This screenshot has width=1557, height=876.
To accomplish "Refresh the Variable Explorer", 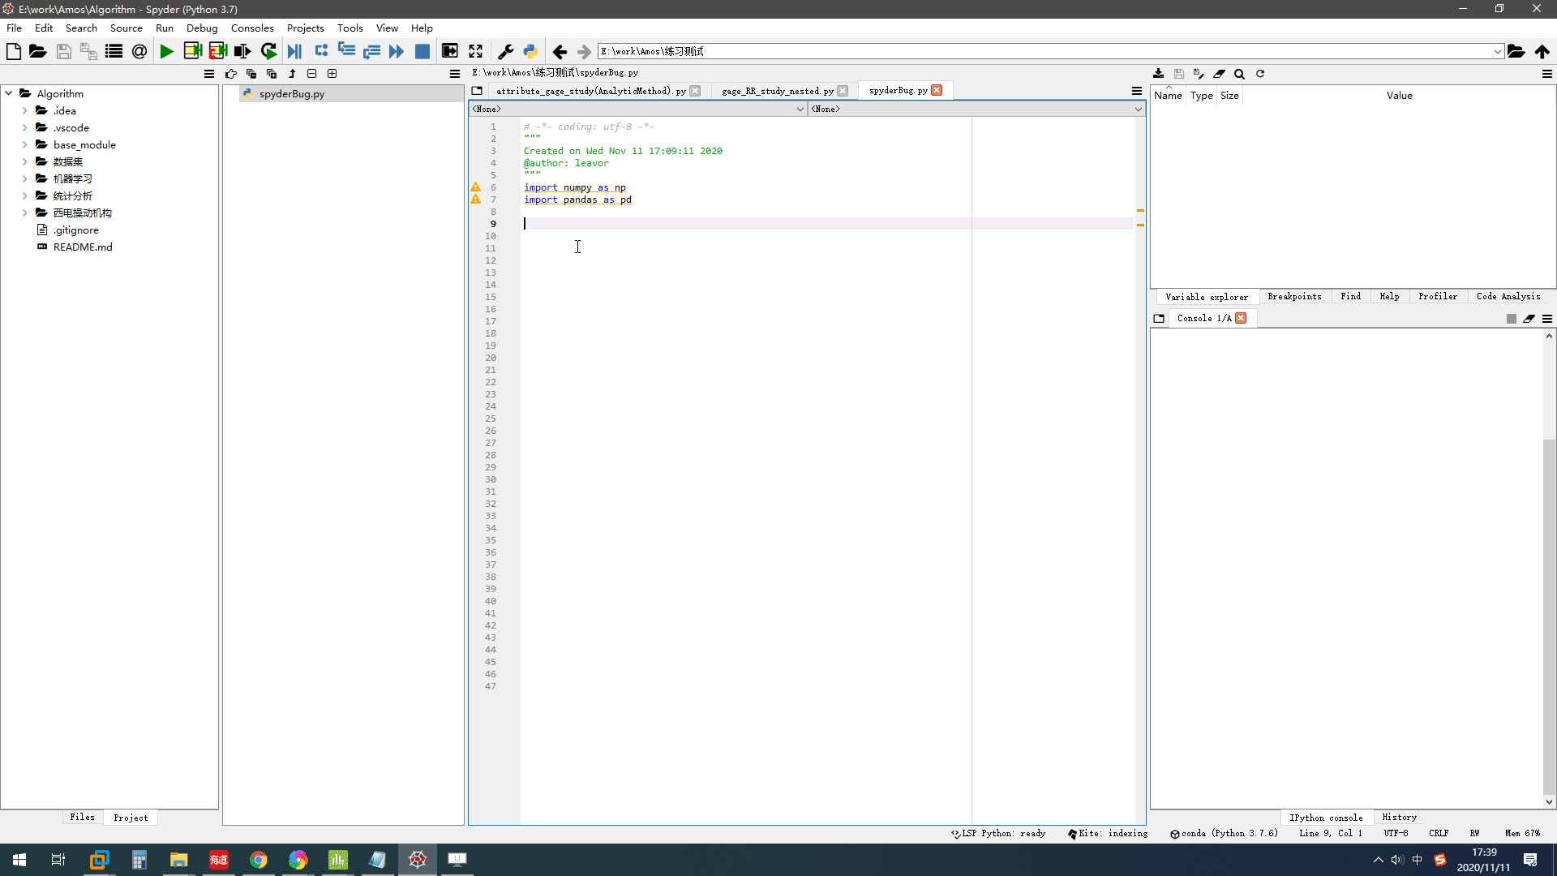I will coord(1261,74).
